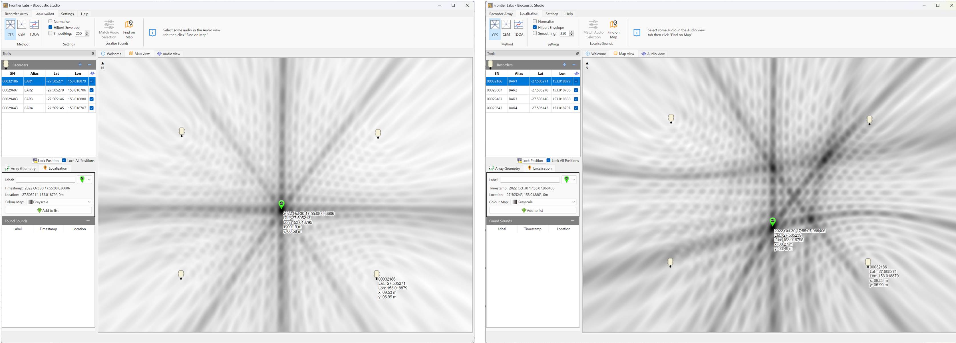Increase smoothing value in left window
The width and height of the screenshot is (956, 343).
pyautogui.click(x=87, y=32)
